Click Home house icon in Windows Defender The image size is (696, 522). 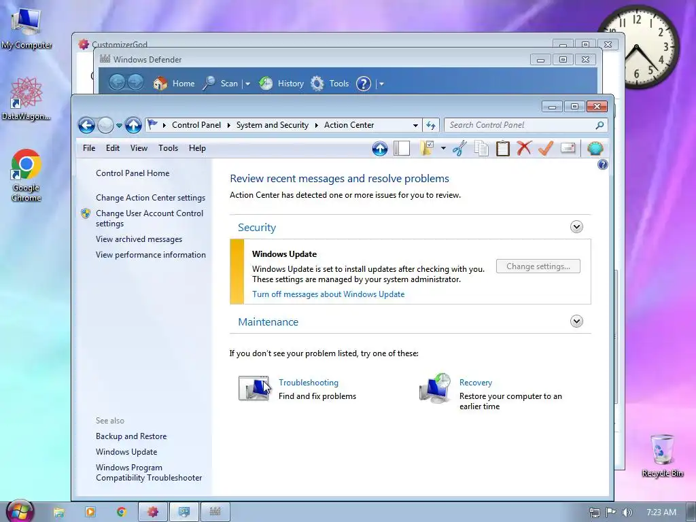[x=160, y=83]
